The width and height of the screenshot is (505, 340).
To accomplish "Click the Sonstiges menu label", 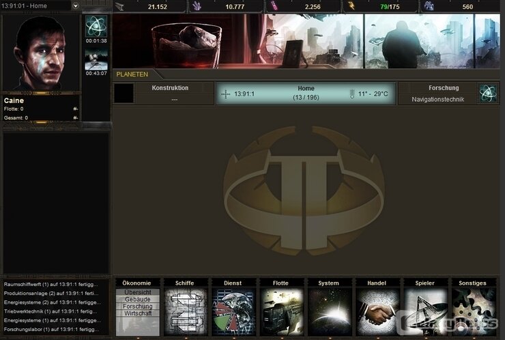I will pos(472,283).
